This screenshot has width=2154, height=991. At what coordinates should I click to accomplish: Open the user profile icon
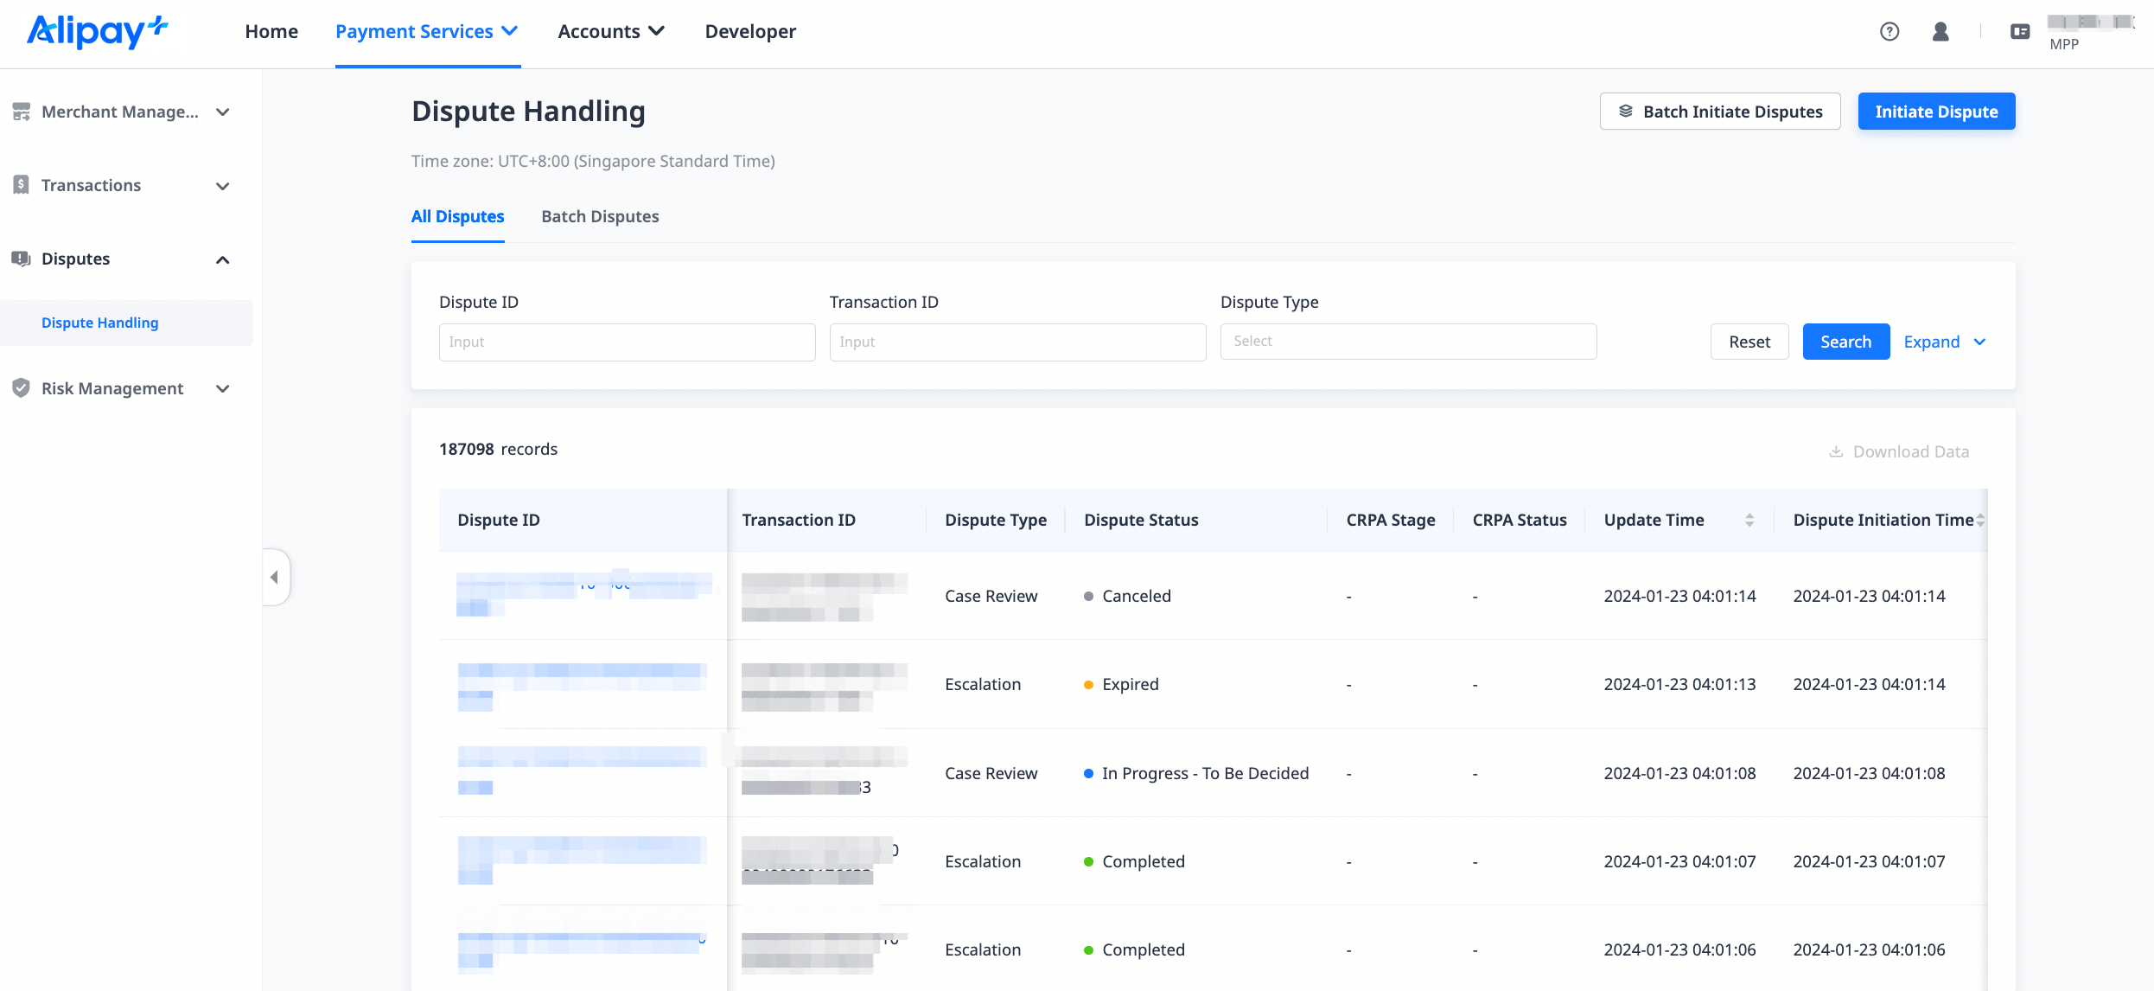click(1941, 32)
